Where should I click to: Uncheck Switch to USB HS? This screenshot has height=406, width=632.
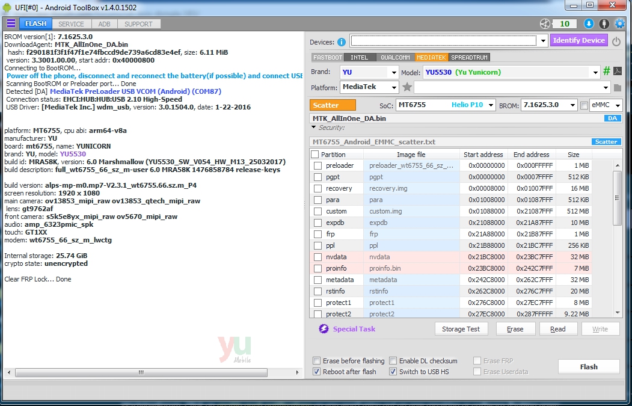coord(393,372)
